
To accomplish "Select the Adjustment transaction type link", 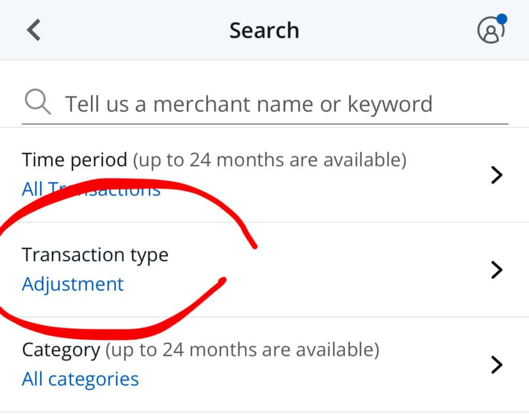I will click(73, 284).
